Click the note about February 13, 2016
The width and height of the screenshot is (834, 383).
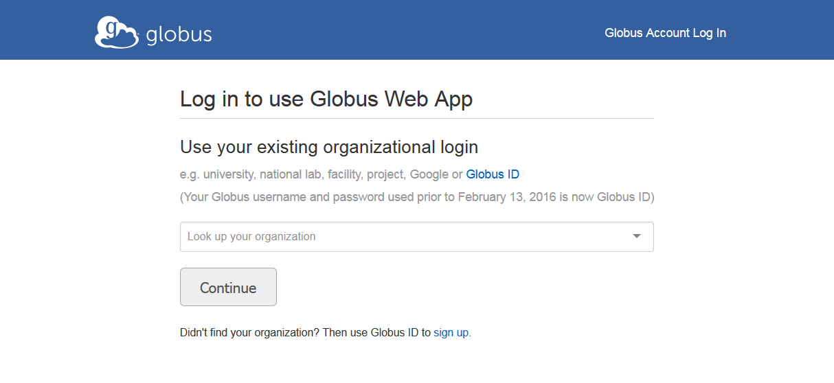417,198
